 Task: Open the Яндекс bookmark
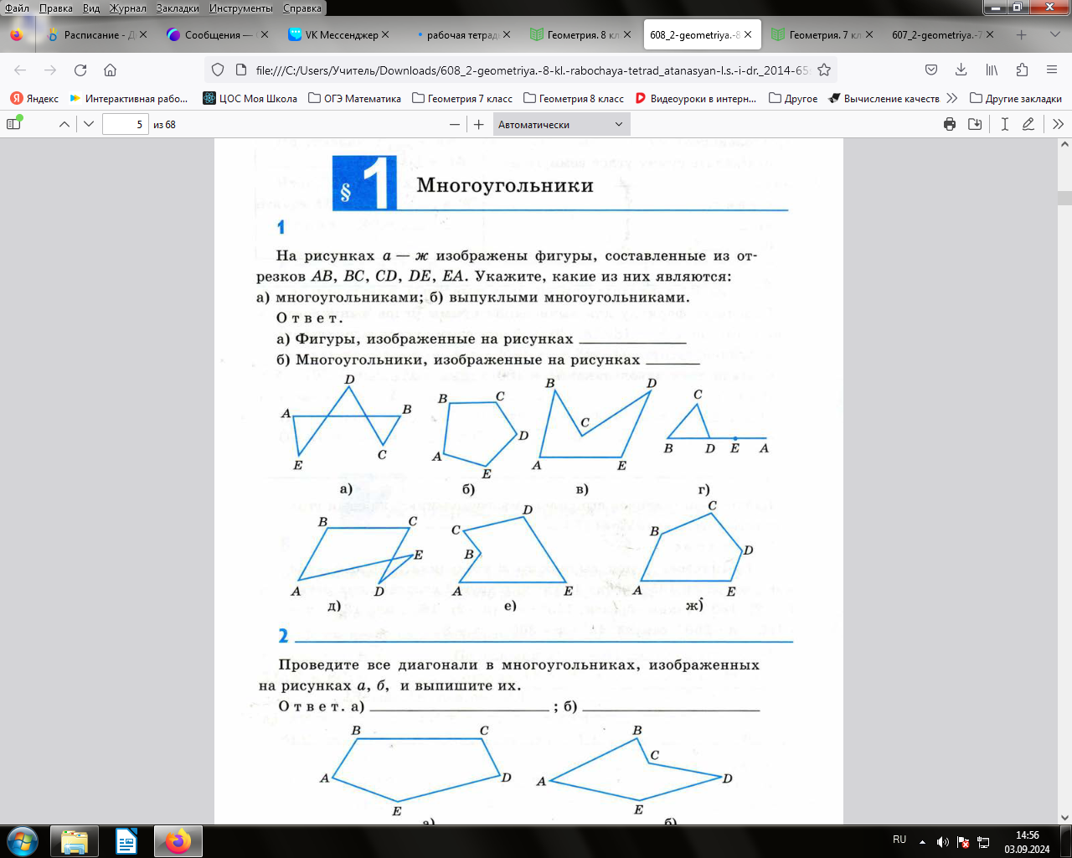(x=34, y=99)
